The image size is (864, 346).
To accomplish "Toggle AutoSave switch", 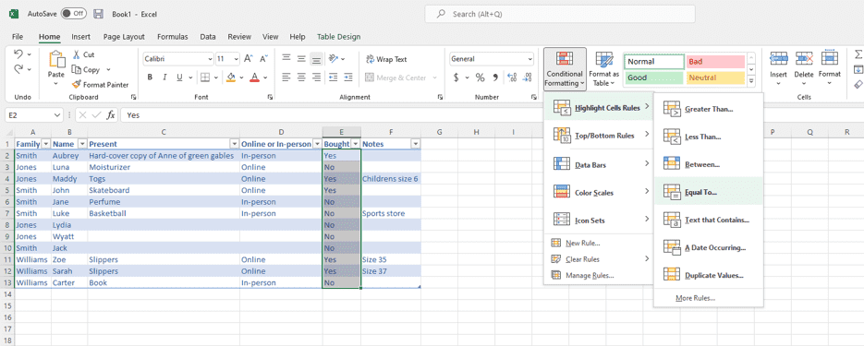I will [73, 13].
